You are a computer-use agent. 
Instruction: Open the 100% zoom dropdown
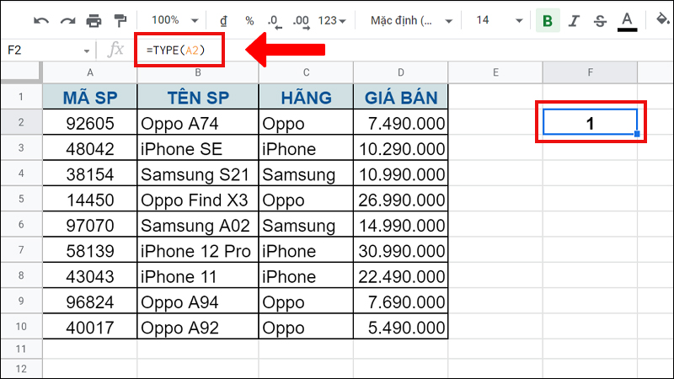173,19
